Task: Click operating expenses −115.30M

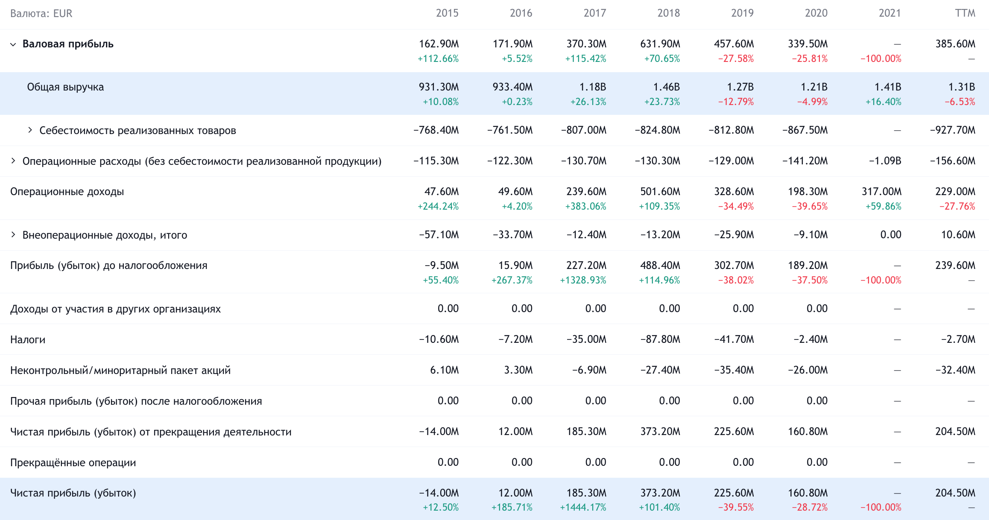Action: point(436,161)
